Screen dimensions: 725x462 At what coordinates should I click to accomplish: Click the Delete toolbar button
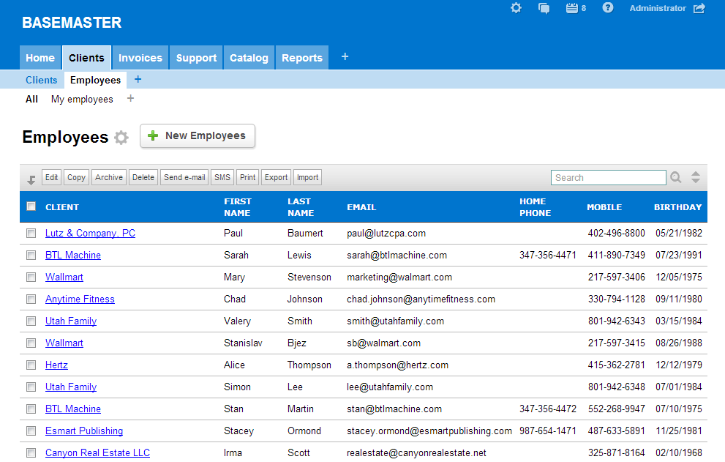pos(143,177)
